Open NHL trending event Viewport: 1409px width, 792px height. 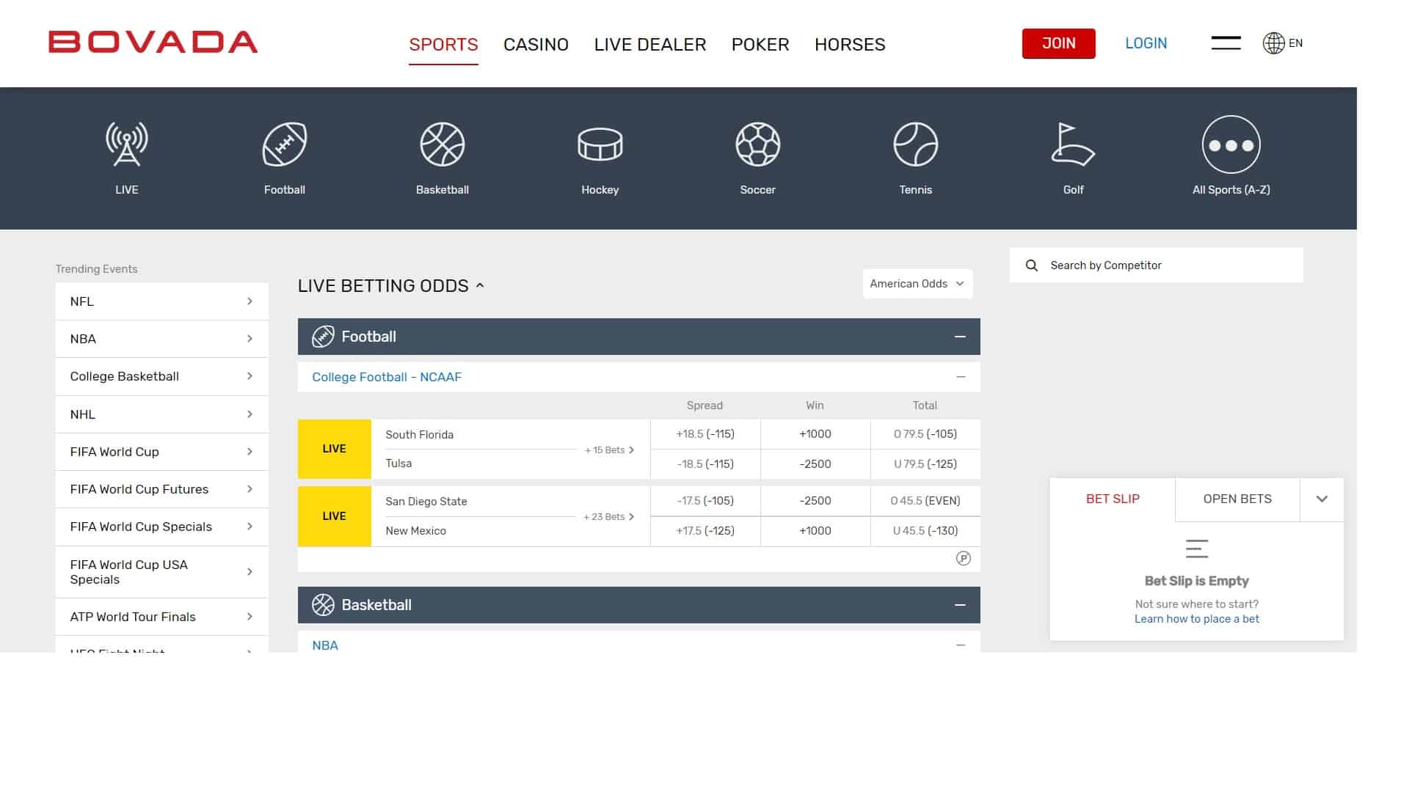coord(161,414)
